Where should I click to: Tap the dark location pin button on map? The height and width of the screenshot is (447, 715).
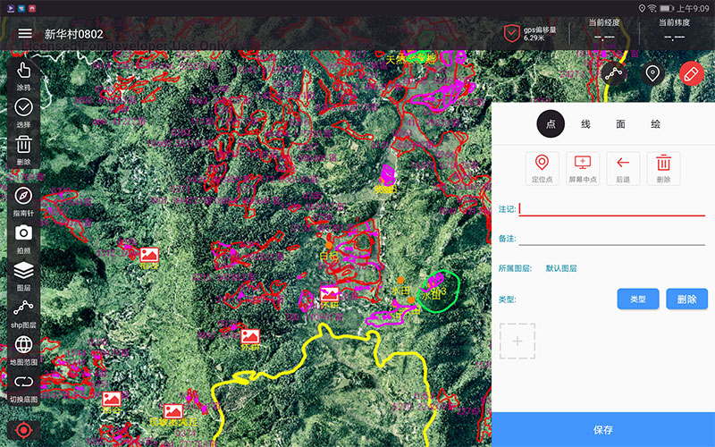pyautogui.click(x=652, y=73)
